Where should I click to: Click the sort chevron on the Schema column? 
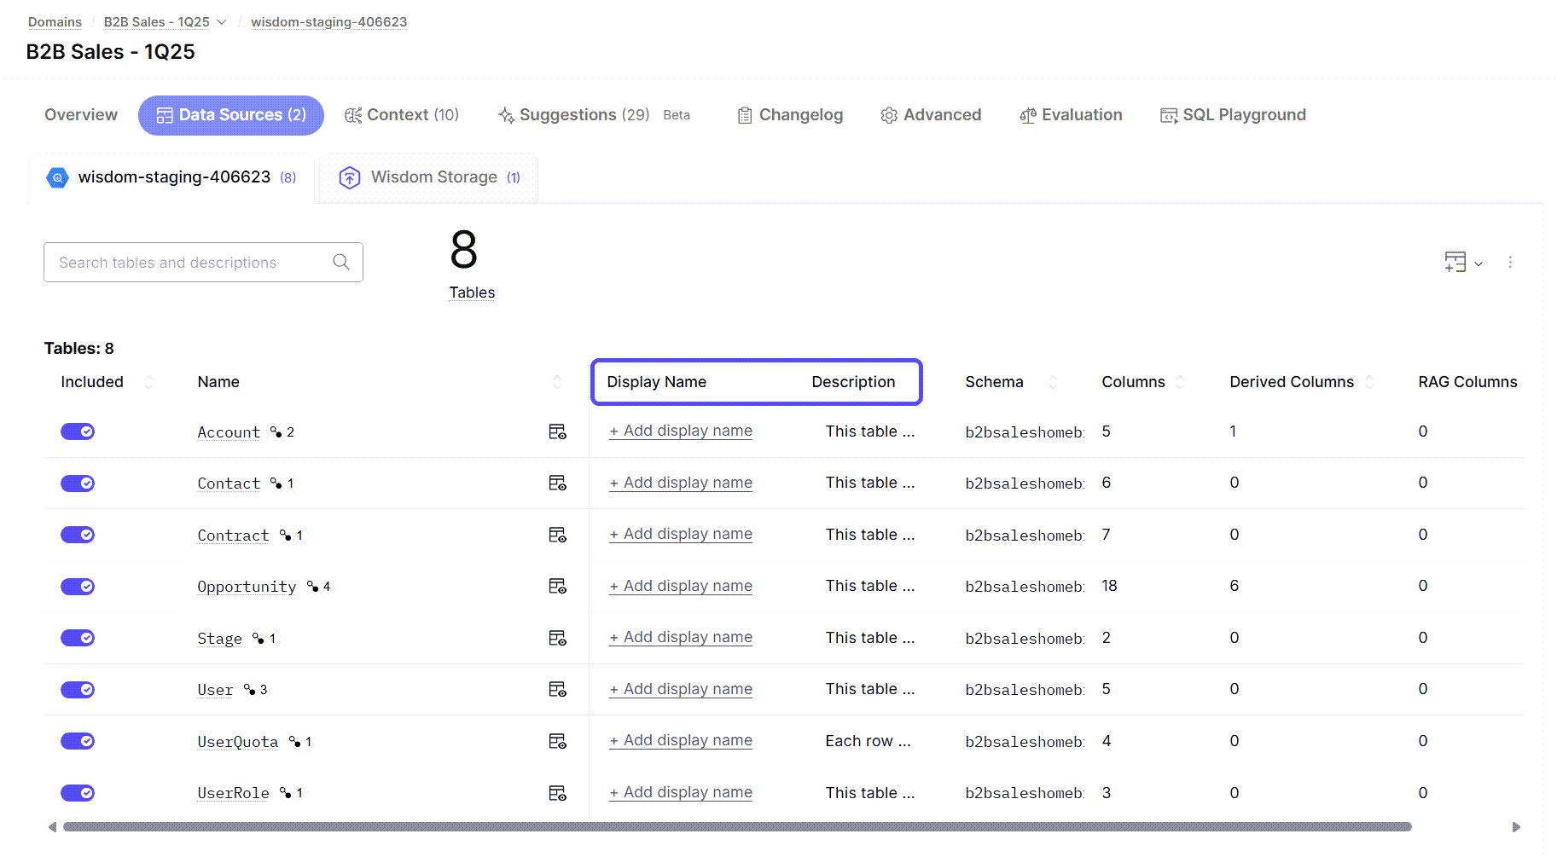click(x=1053, y=381)
